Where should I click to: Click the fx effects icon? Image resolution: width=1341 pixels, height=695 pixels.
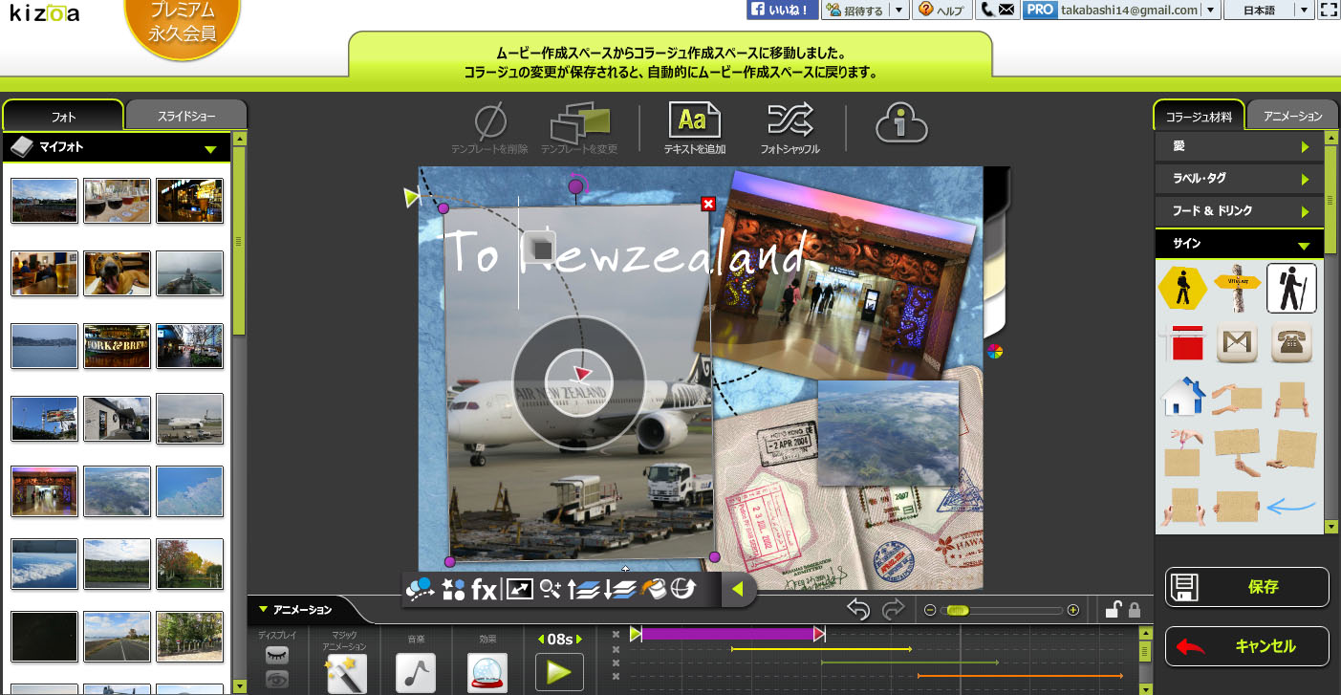[x=485, y=590]
